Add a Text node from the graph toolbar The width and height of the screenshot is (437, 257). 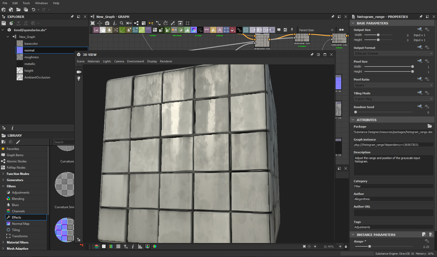220,30
